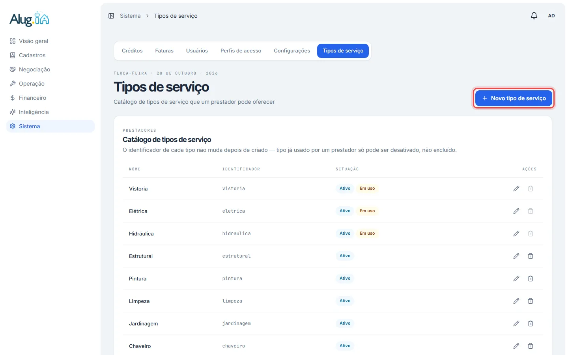Open the Usuários tab
The height and width of the screenshot is (355, 568).
coord(197,51)
